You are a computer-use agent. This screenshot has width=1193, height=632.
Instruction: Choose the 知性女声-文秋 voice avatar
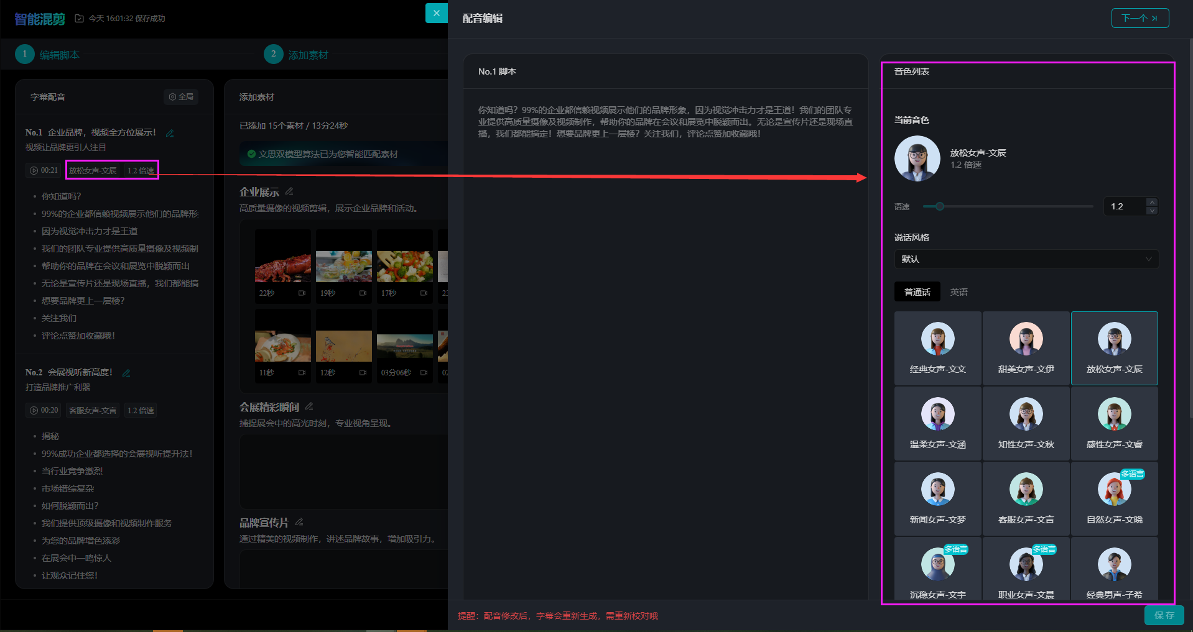coord(1026,414)
